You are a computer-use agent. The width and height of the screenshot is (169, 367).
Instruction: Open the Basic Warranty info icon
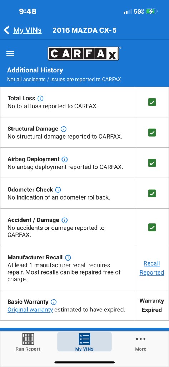pos(54,302)
